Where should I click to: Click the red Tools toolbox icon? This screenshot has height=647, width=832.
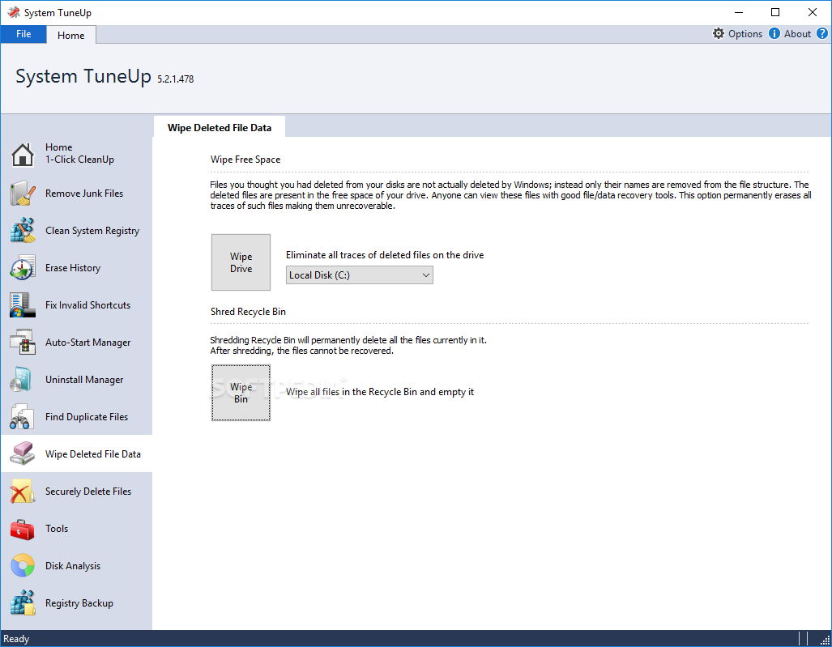pyautogui.click(x=23, y=529)
